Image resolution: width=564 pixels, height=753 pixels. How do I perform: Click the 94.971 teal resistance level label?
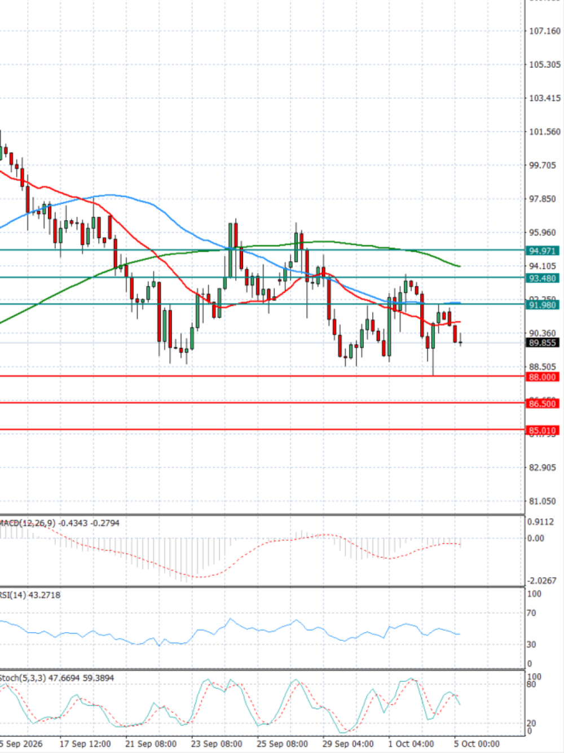pos(543,251)
